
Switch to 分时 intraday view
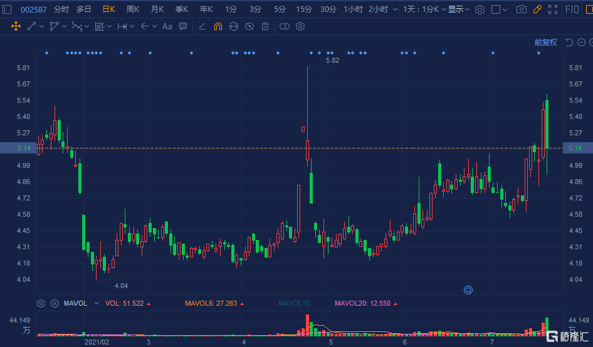coord(61,9)
